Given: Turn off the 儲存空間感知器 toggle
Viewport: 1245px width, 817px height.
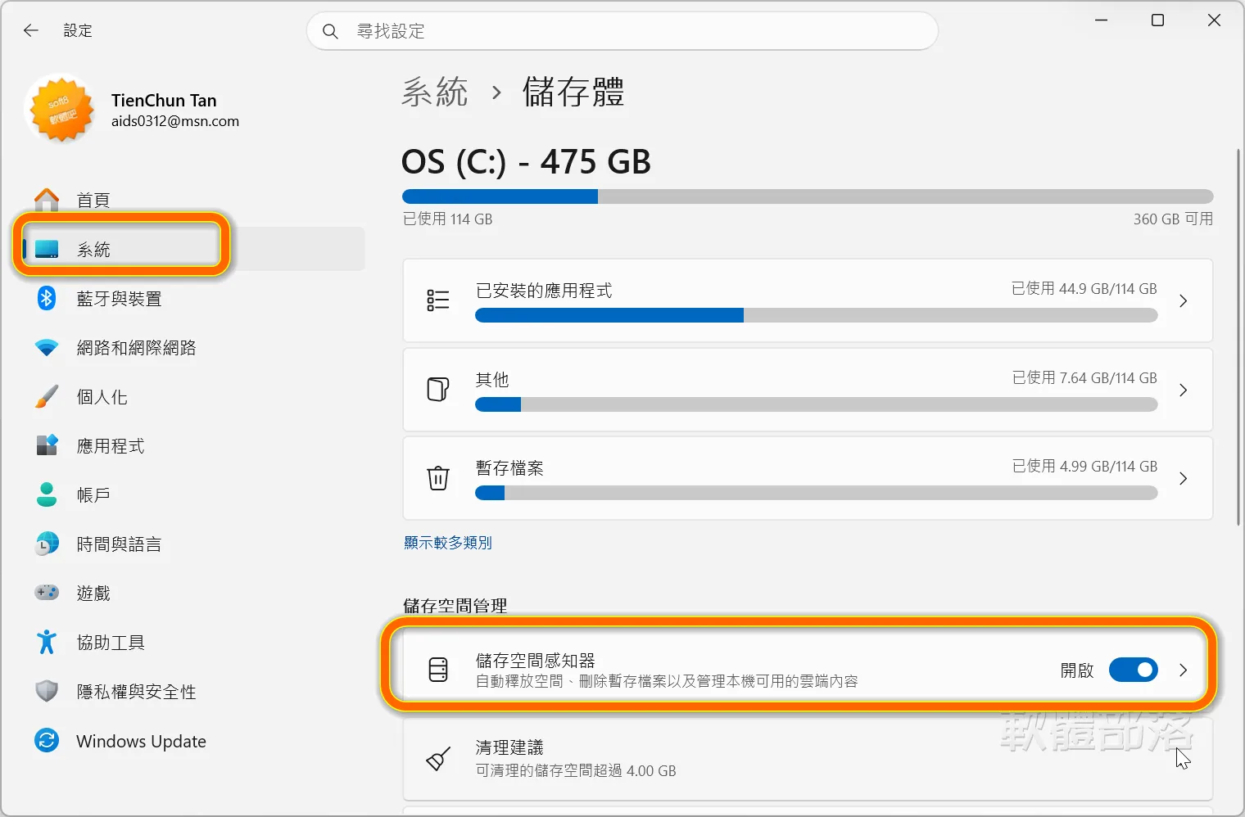Looking at the screenshot, I should (x=1134, y=670).
